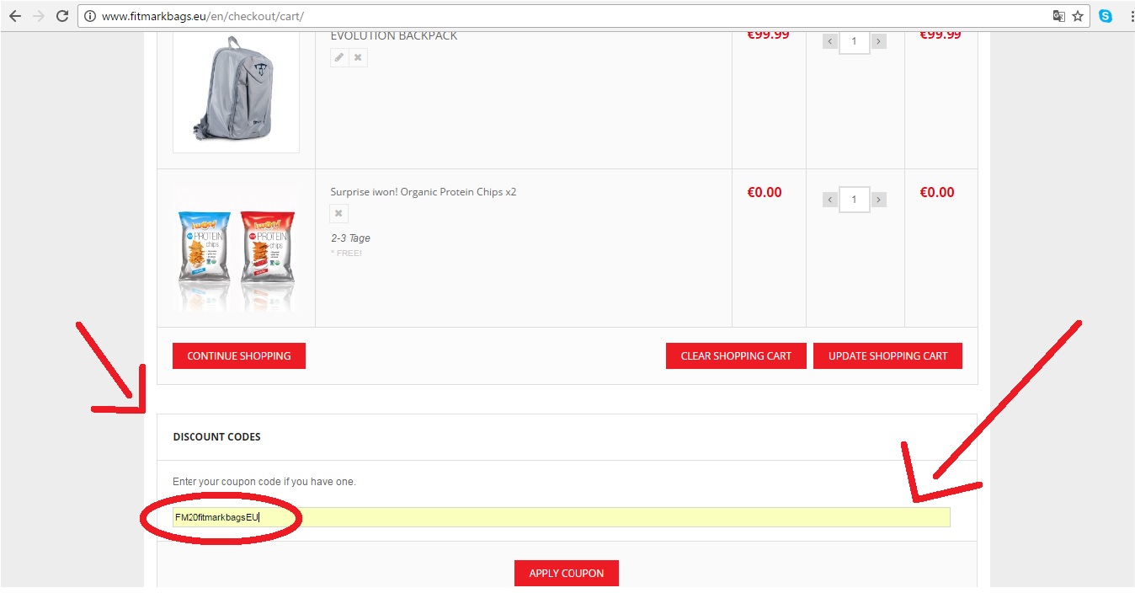Edit the Evolution Backpack item with pencil icon
Image resolution: width=1135 pixels, height=593 pixels.
point(339,57)
